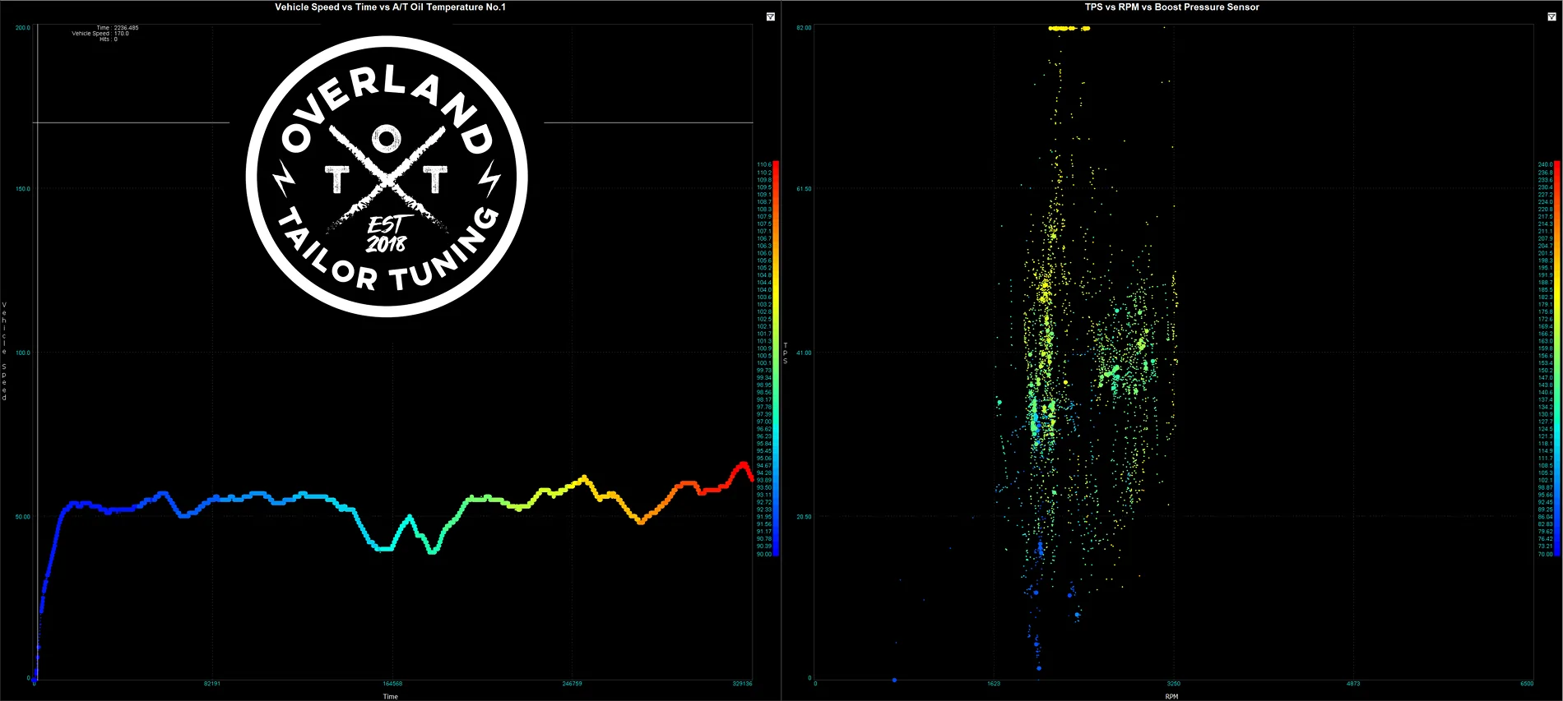
Task: Select the 'Vehicle Speed vs Time vs A/T Oil Temperature No.1' title
Action: point(390,7)
